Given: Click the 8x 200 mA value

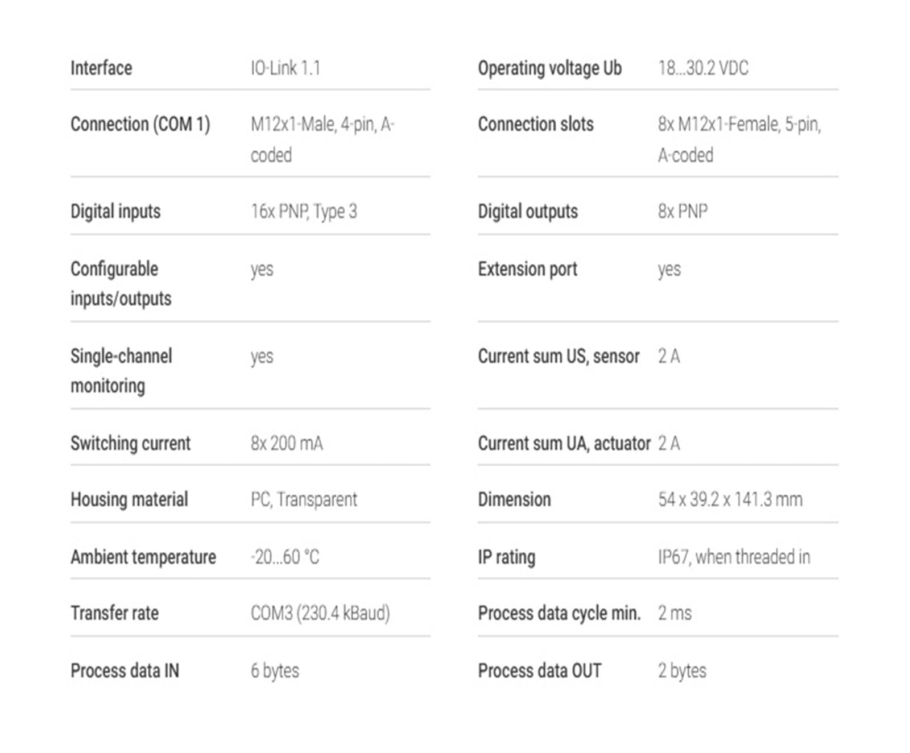Looking at the screenshot, I should (287, 443).
